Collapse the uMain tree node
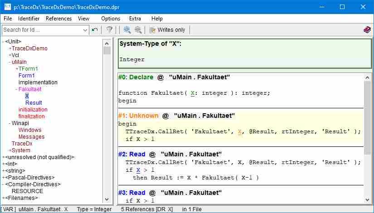This screenshot has height=213, width=374. tap(10, 62)
